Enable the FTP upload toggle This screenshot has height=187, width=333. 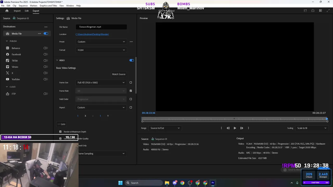click(x=46, y=94)
